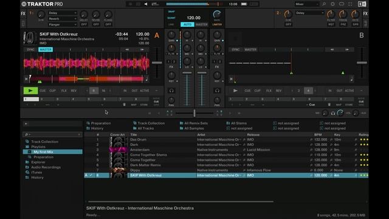Click REV reverse button on Deck B
Image resolution: width=389 pixels, height=219 pixels.
[278, 91]
